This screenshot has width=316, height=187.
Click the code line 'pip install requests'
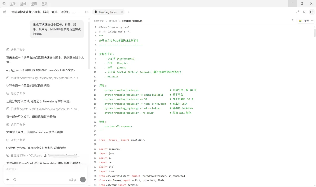point(118,126)
